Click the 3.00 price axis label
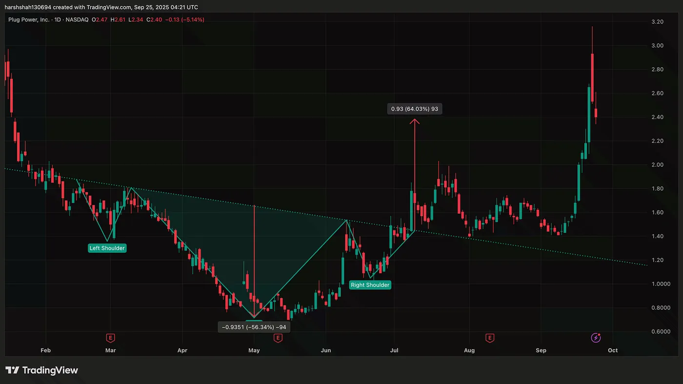 [657, 46]
